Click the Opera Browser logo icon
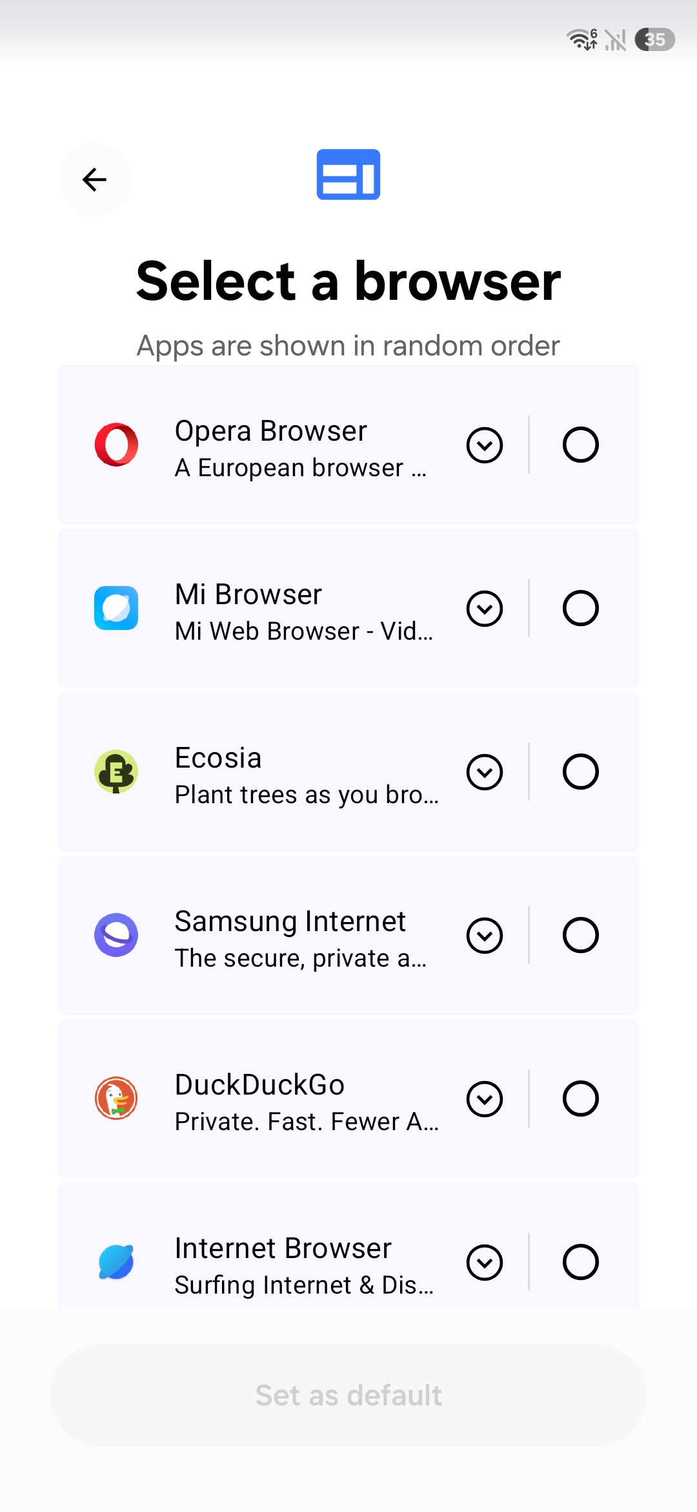The width and height of the screenshot is (697, 1512). coord(116,445)
